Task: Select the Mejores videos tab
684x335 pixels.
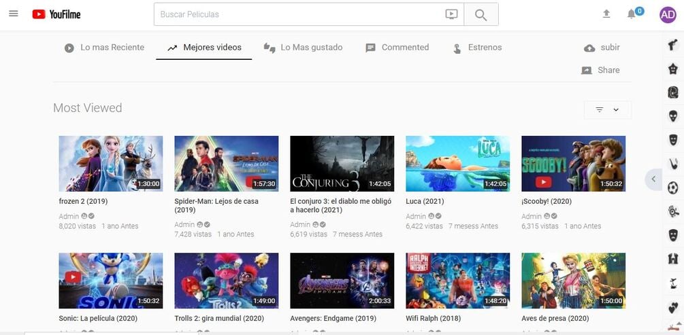Action: coord(204,48)
